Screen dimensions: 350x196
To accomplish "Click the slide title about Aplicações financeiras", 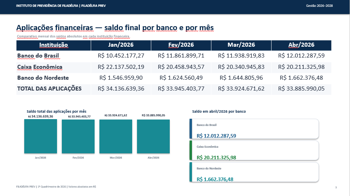I will pos(115,28).
